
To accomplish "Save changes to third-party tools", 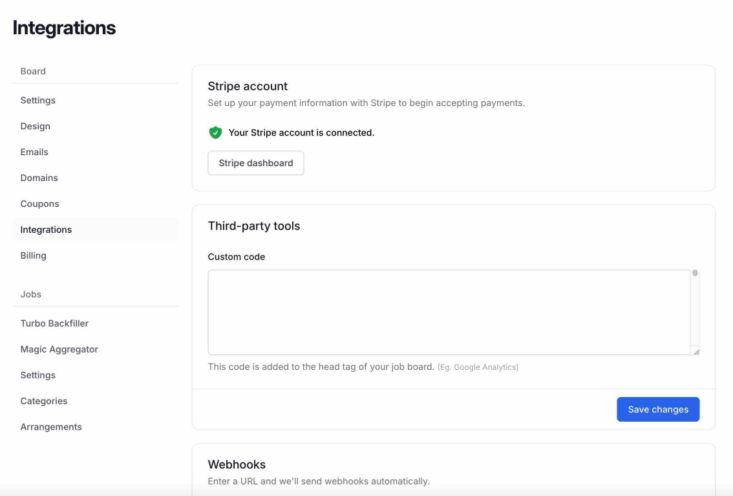I will click(658, 409).
